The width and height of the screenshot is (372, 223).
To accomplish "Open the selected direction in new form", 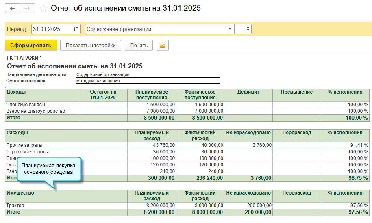I will pos(247,29).
